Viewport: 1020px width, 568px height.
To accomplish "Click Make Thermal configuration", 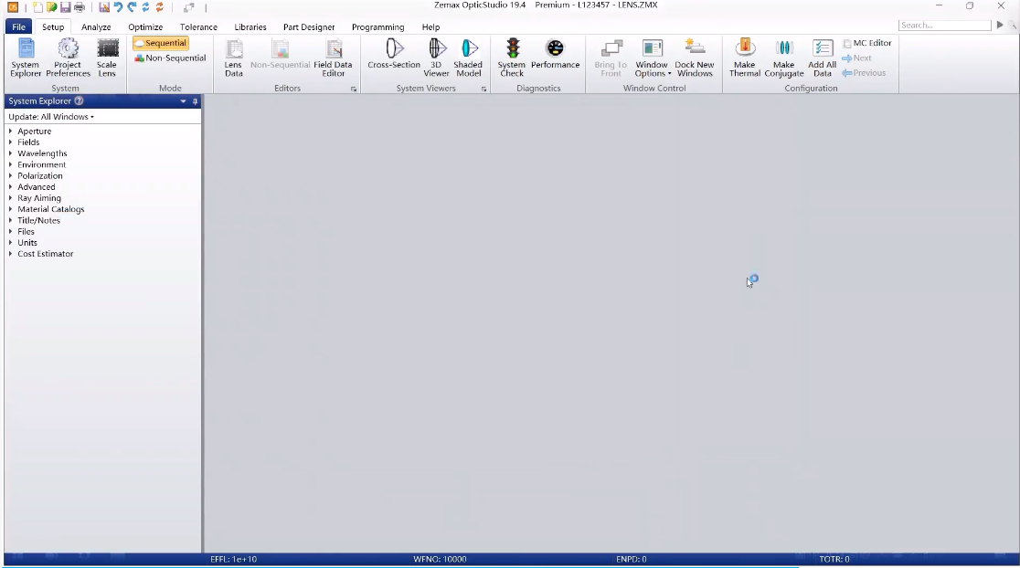I will tap(745, 58).
